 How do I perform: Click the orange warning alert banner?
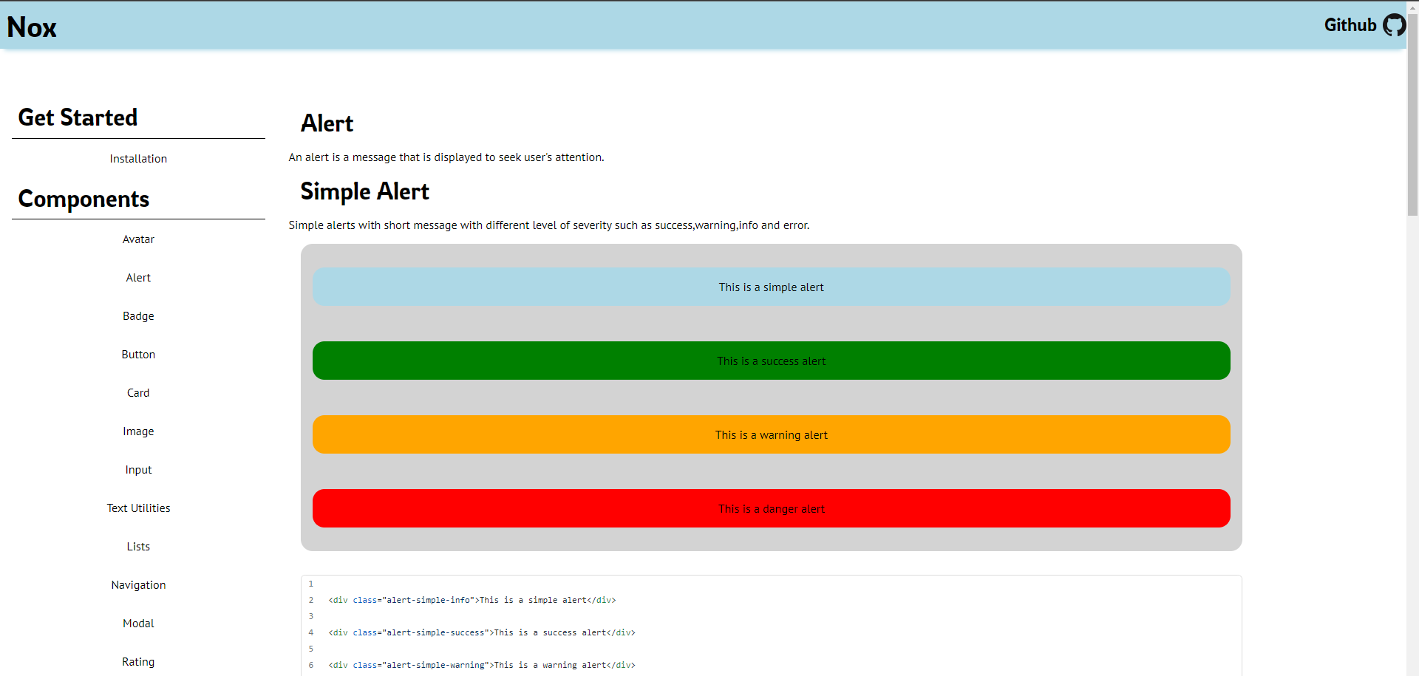(772, 434)
